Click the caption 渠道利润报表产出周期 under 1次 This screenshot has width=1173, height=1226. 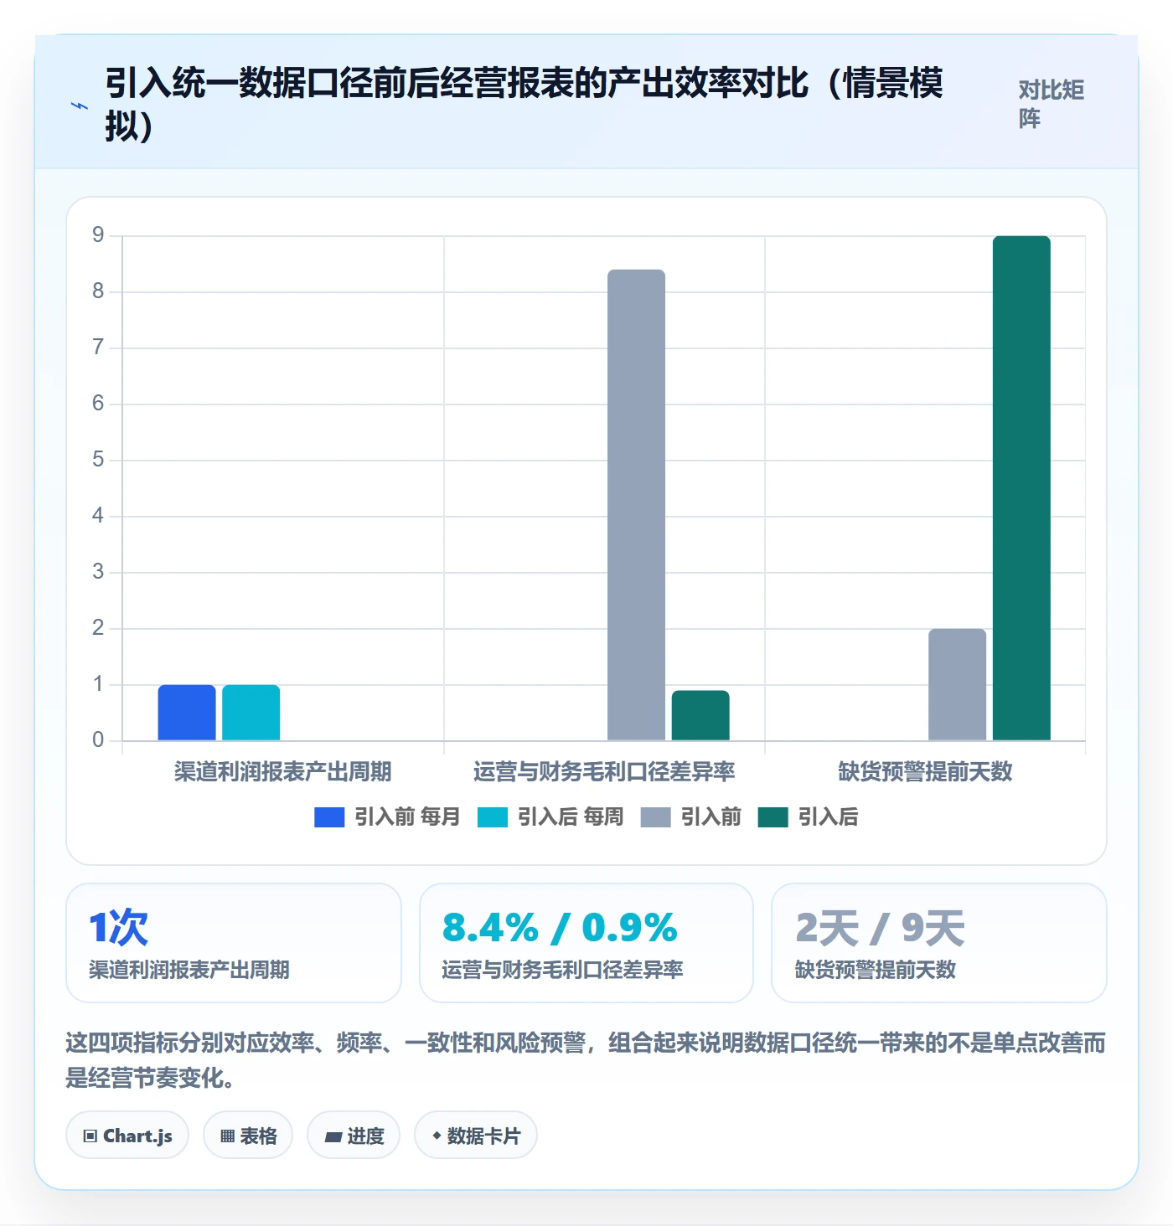[x=189, y=970]
